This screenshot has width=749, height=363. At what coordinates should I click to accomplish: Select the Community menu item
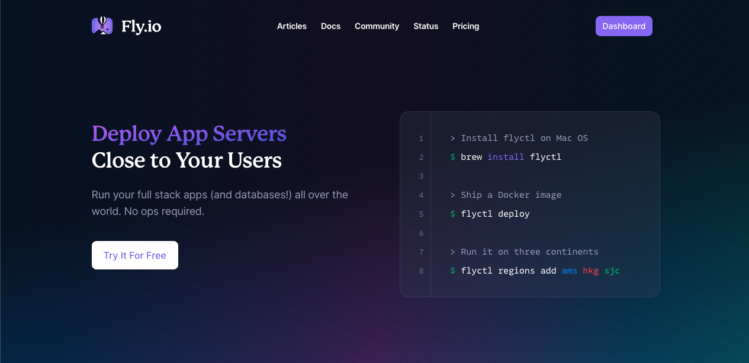(x=377, y=26)
